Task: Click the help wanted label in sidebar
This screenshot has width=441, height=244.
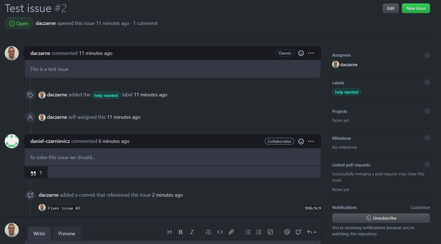Action: coord(346,92)
